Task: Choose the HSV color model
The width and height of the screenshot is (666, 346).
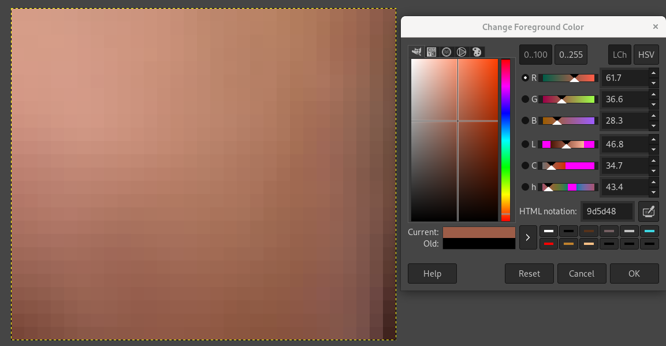Action: pos(646,55)
